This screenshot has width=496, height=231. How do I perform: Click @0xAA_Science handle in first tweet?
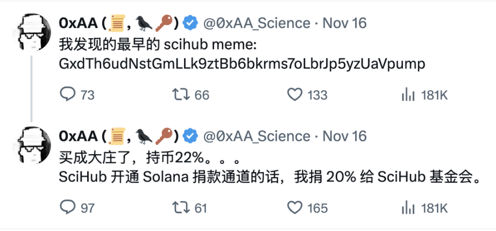257,23
